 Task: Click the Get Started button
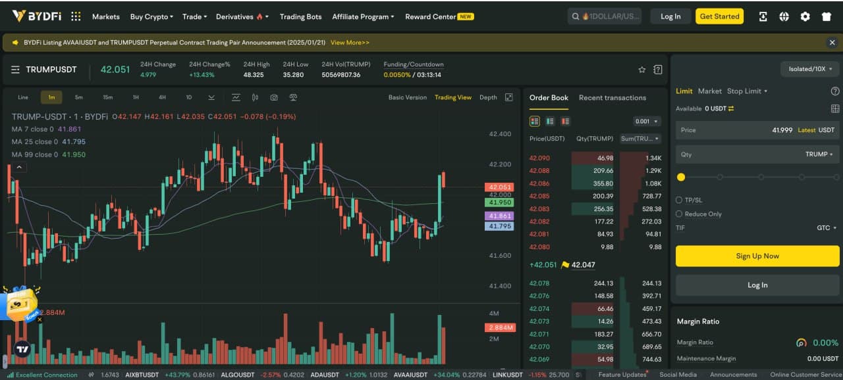[x=719, y=16]
